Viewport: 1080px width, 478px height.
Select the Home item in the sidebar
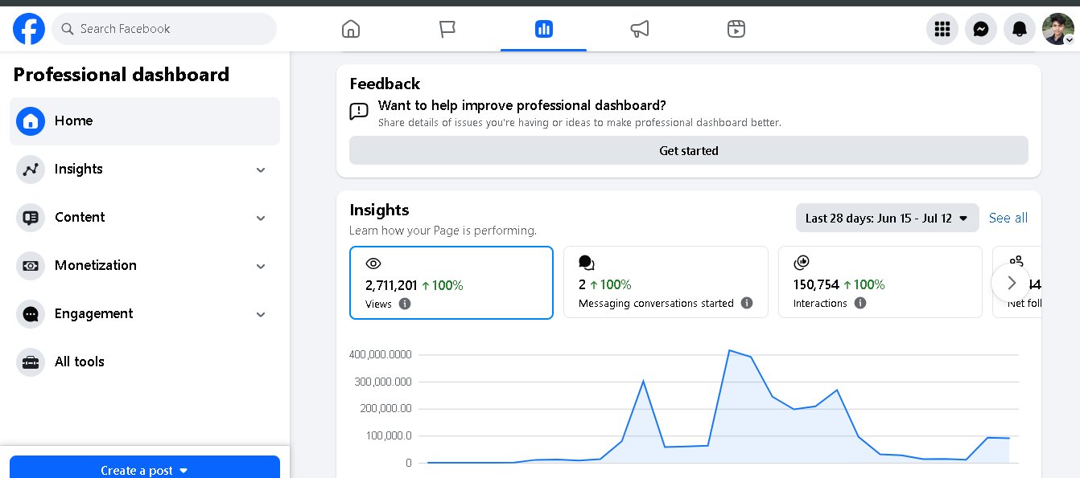click(145, 121)
